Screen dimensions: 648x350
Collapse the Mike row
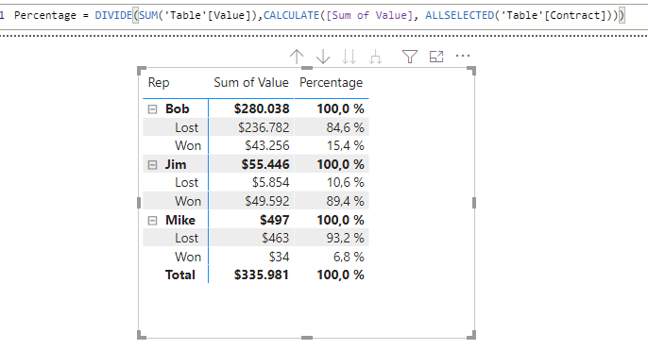[x=152, y=221]
